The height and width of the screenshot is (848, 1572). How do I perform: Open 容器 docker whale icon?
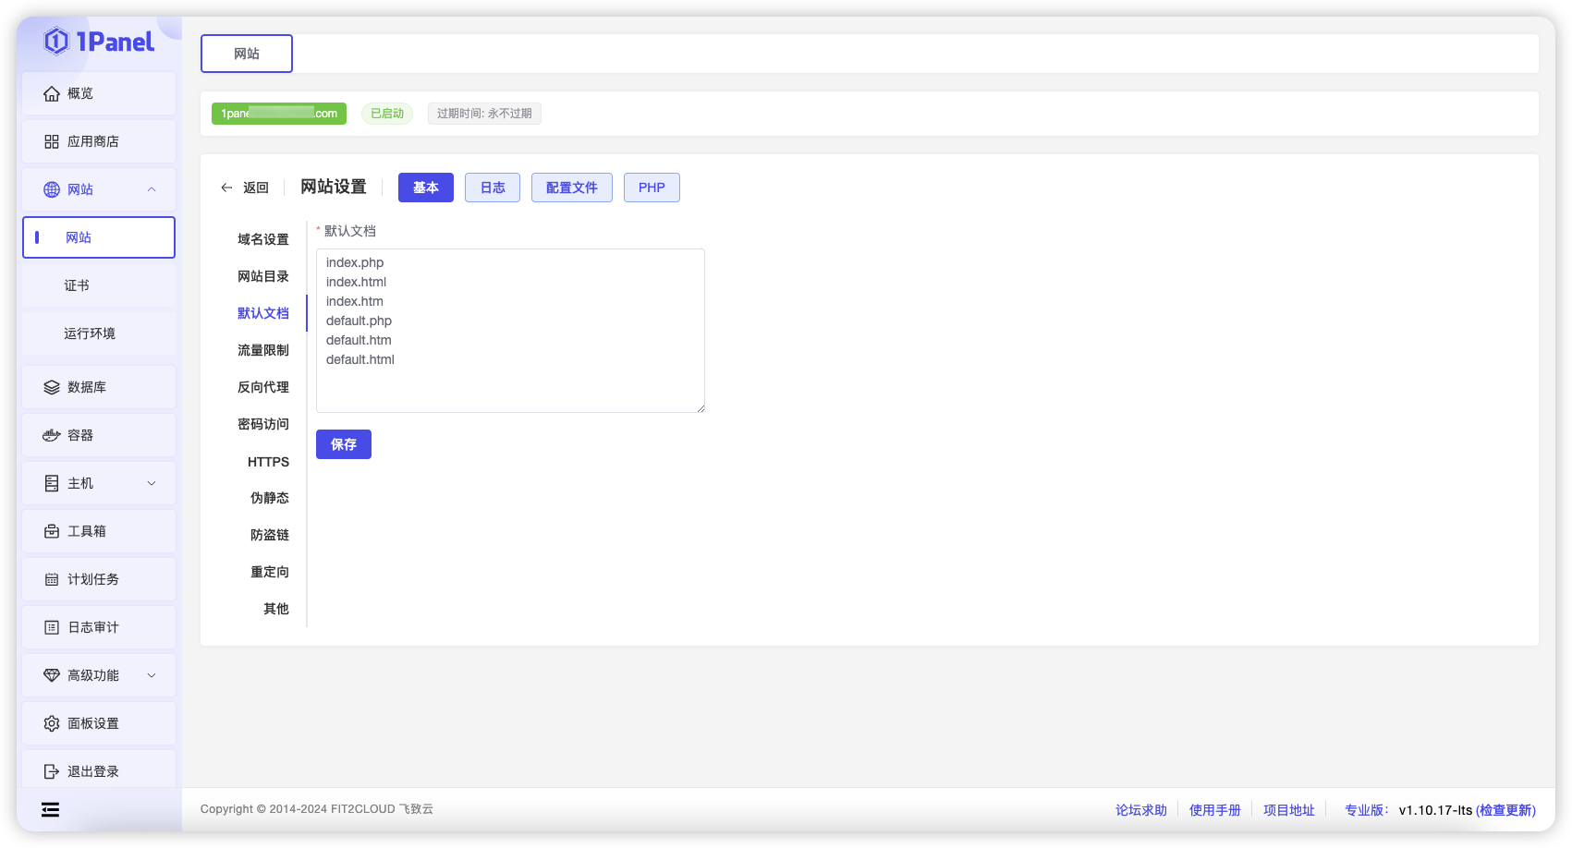click(52, 435)
